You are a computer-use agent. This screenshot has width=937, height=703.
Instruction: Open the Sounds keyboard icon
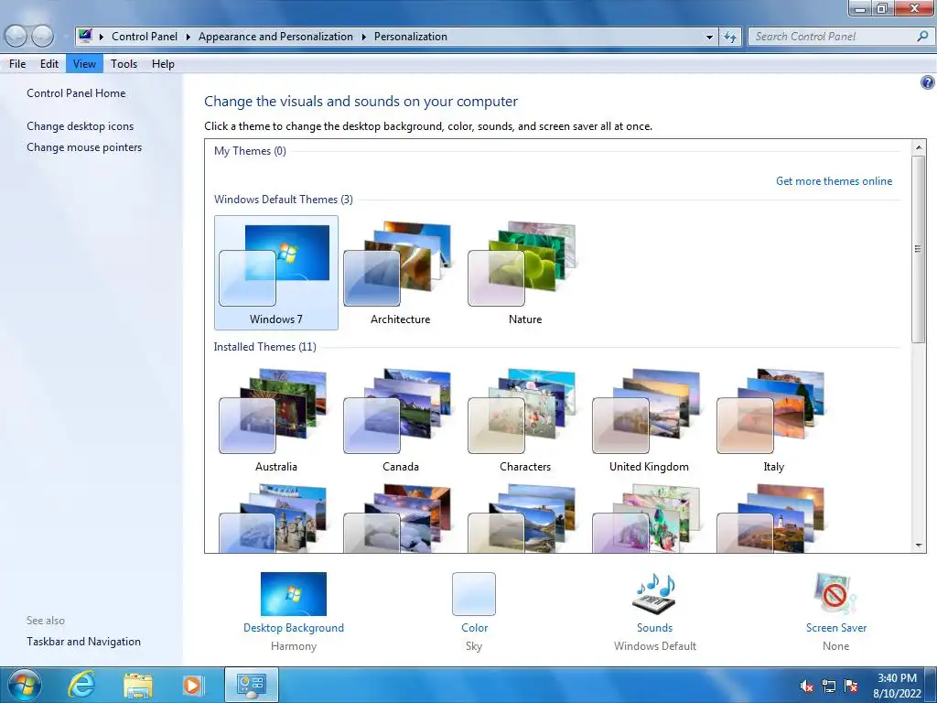[x=654, y=593]
